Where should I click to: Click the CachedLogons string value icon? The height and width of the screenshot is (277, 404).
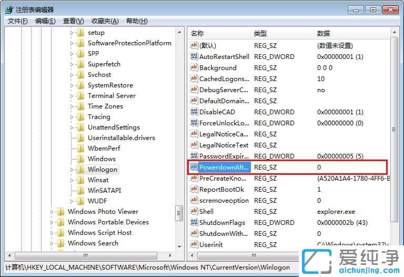[x=194, y=78]
